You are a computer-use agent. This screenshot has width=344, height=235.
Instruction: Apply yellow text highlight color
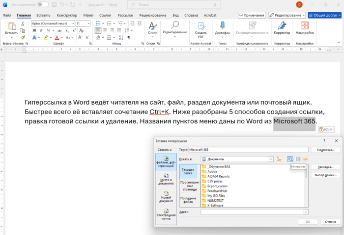46,38
